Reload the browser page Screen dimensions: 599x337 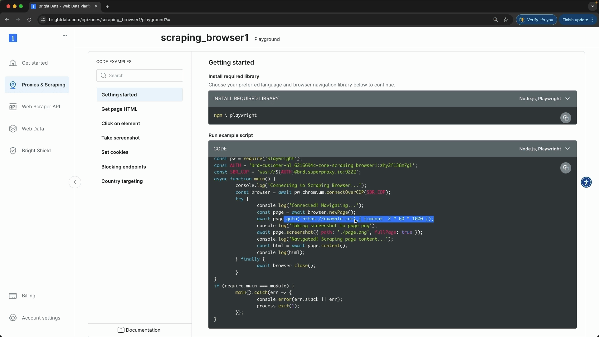(x=29, y=20)
